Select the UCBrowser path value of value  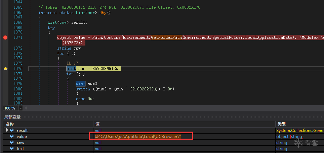138,136
